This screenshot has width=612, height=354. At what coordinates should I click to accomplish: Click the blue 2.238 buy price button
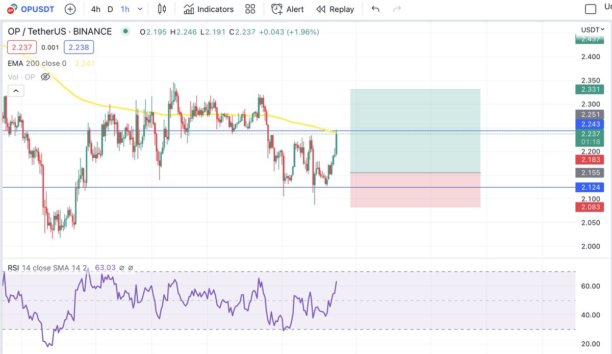(x=79, y=47)
